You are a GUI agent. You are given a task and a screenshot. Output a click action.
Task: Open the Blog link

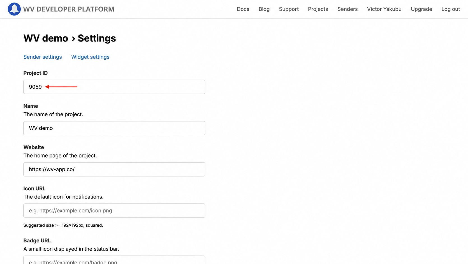[264, 9]
